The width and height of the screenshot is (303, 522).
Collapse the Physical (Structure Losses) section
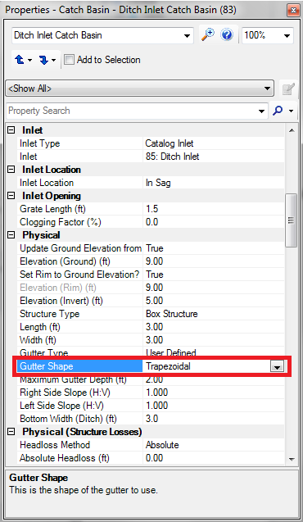click(x=11, y=432)
